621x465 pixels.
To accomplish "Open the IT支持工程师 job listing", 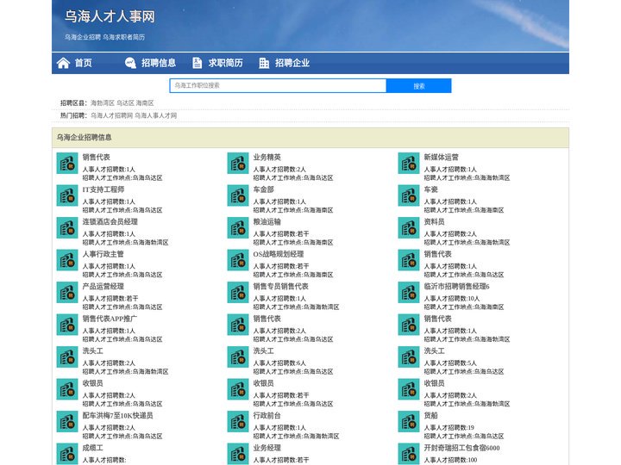I will (103, 189).
